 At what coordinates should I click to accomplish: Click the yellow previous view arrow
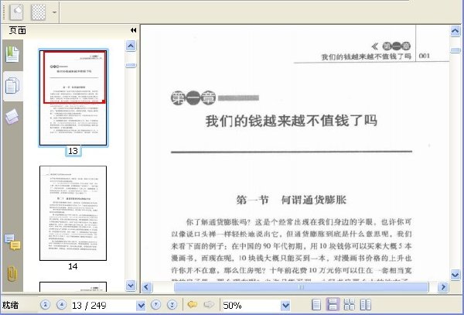coord(193,304)
